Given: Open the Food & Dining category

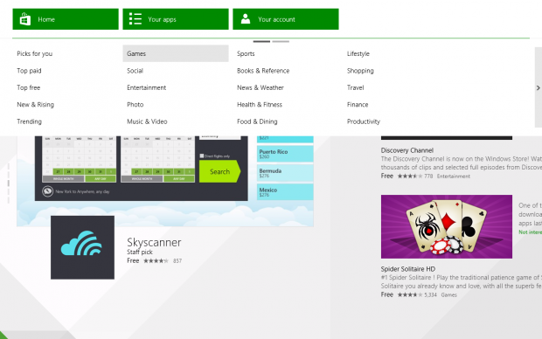Looking at the screenshot, I should [257, 121].
